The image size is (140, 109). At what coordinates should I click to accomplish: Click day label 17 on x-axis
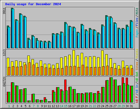[74, 106]
